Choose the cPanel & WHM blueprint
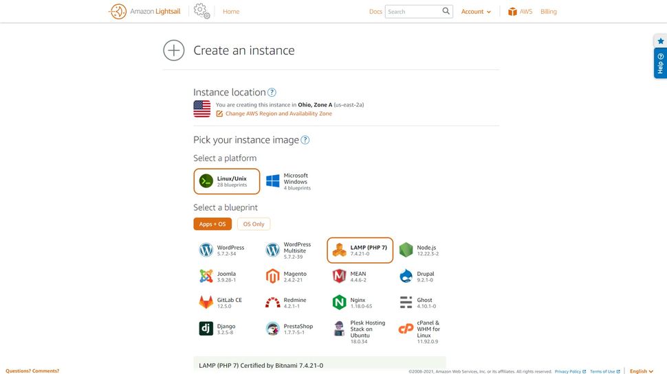This screenshot has height=374, width=667. [426, 331]
